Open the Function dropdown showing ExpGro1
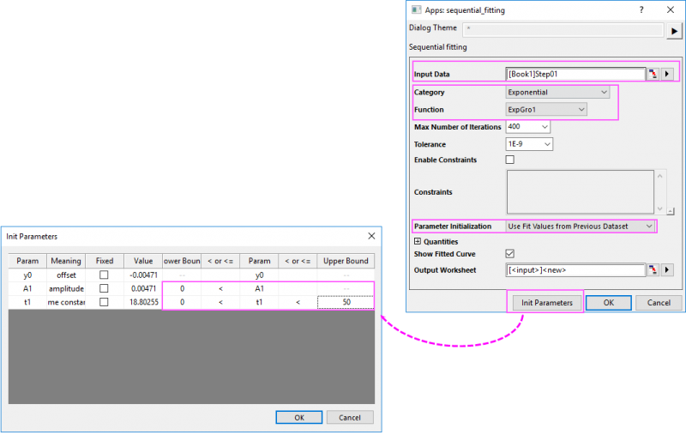This screenshot has width=686, height=435. (547, 109)
